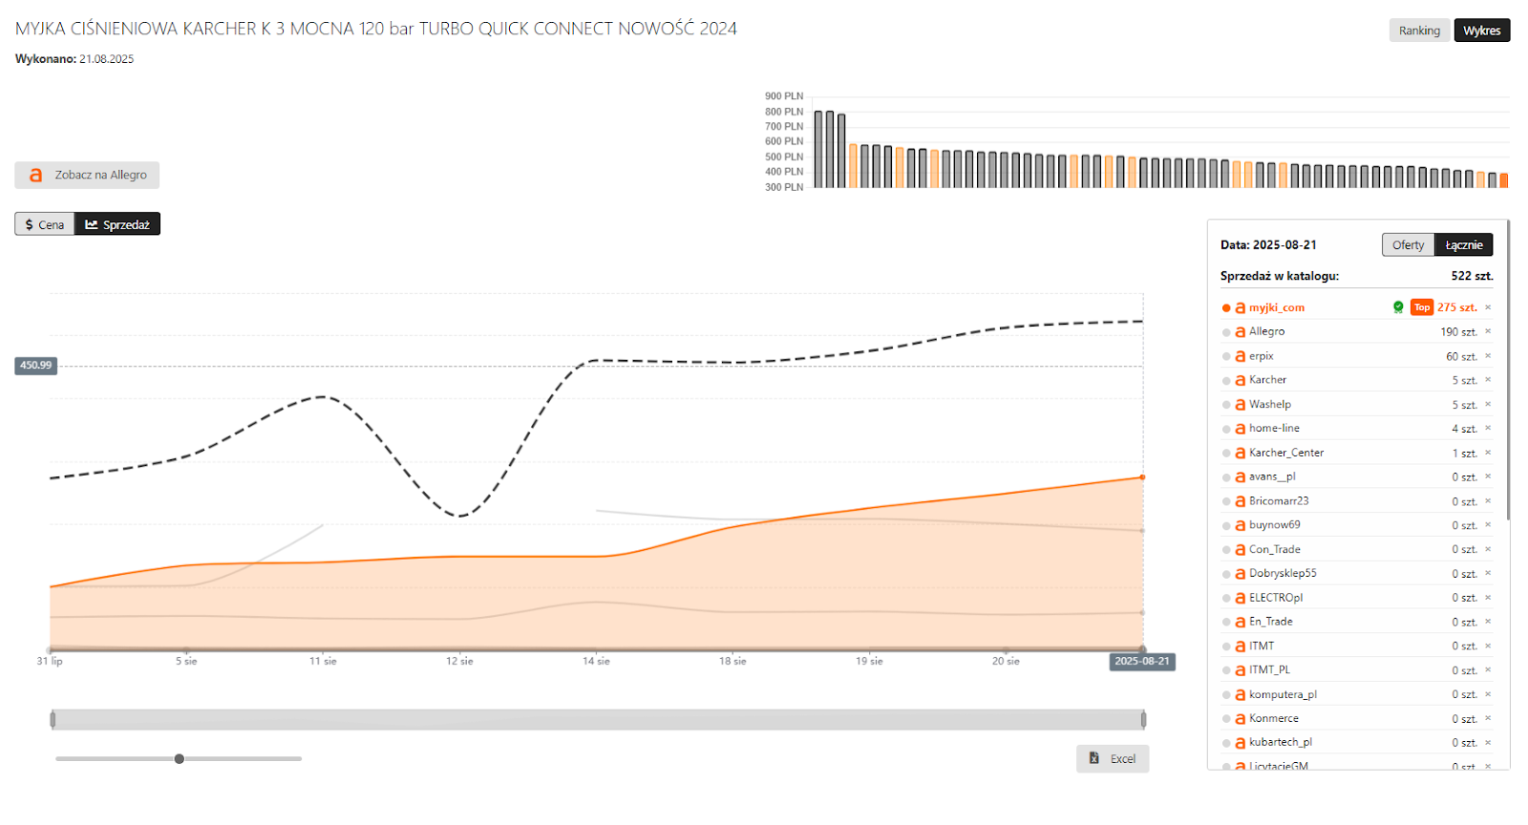Click seller list vertical scrollbar

click(x=1508, y=370)
